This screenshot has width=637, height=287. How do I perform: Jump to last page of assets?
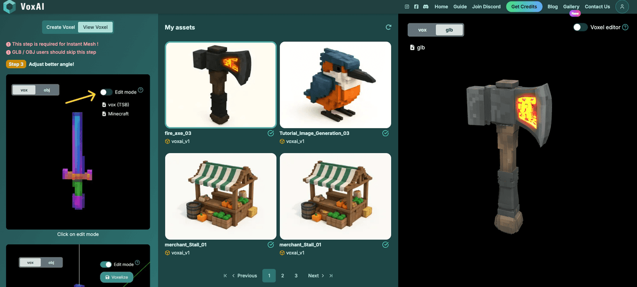point(331,276)
